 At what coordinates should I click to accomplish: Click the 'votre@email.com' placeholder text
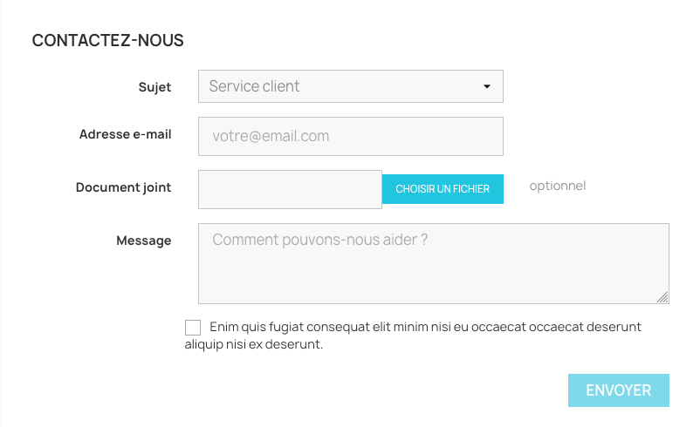tap(271, 136)
